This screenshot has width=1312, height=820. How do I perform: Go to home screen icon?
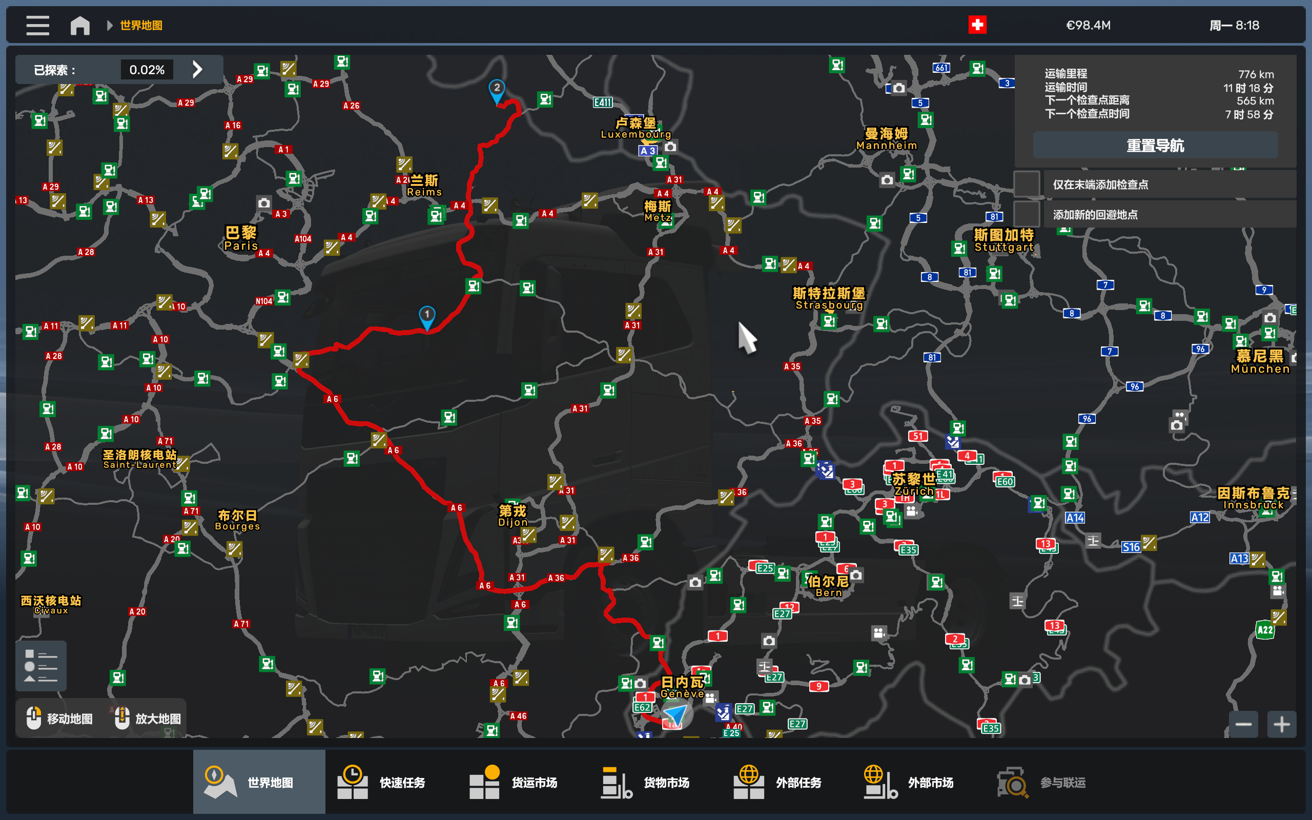80,25
